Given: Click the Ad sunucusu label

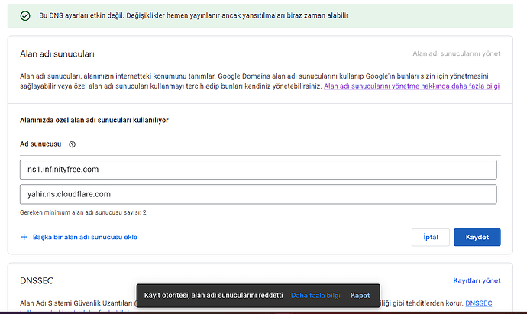Looking at the screenshot, I should [x=40, y=144].
